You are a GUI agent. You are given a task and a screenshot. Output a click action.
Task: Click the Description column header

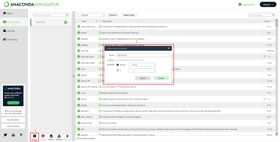[107, 21]
